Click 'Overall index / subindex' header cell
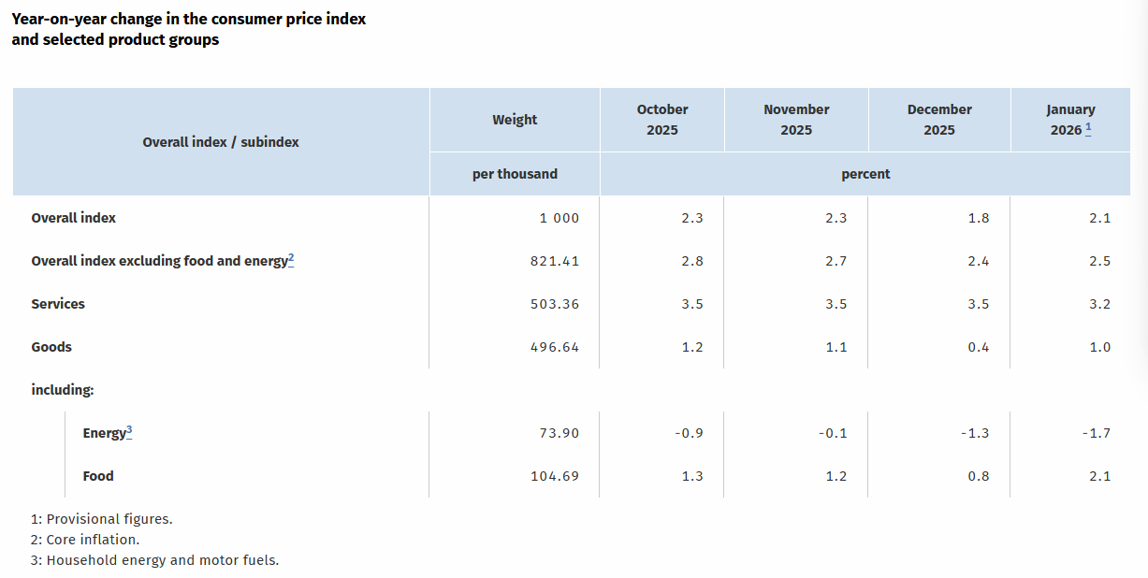Image resolution: width=1148 pixels, height=578 pixels. click(x=221, y=142)
